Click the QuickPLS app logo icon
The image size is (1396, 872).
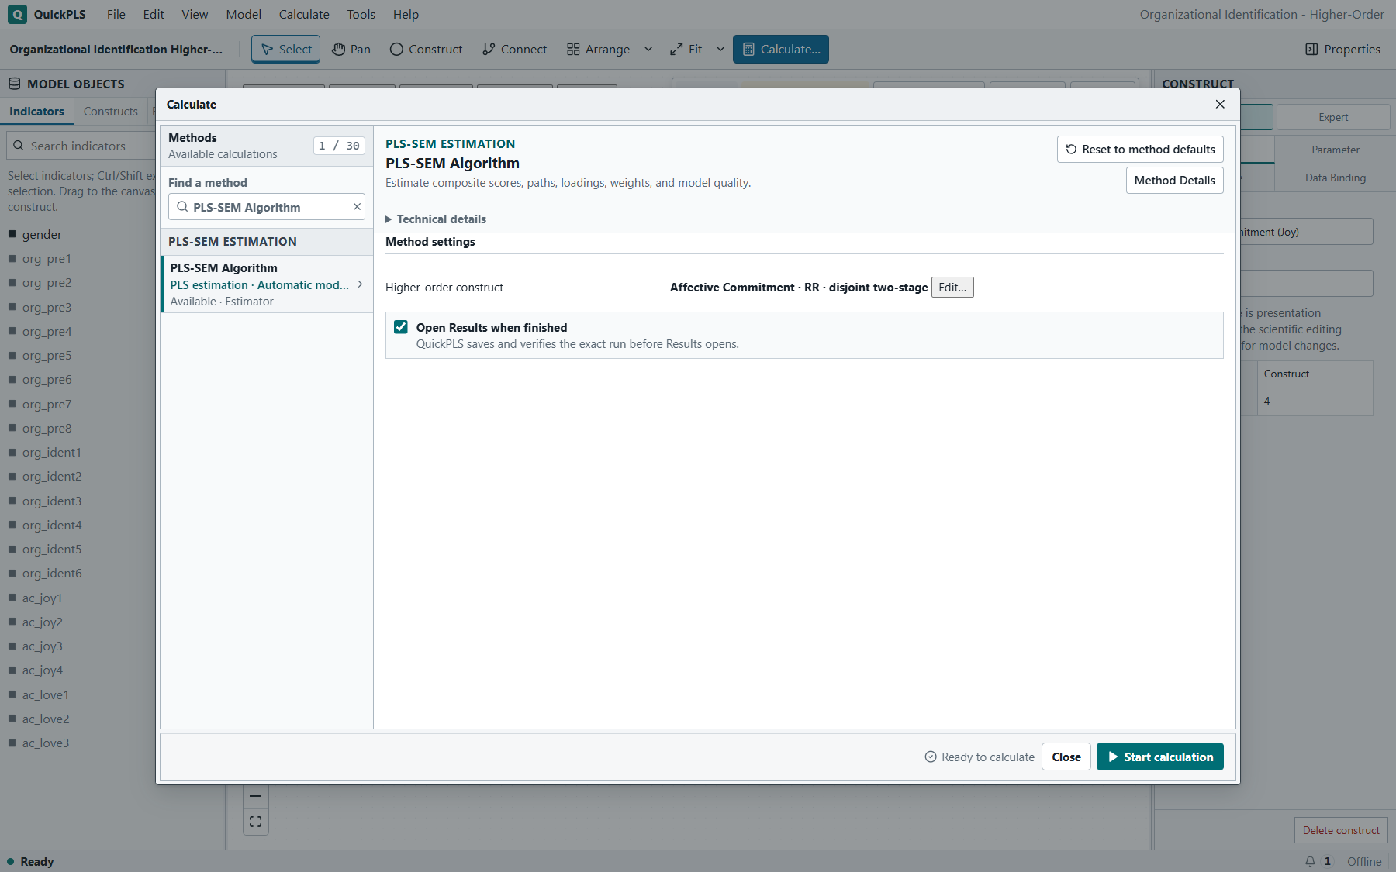pyautogui.click(x=17, y=14)
